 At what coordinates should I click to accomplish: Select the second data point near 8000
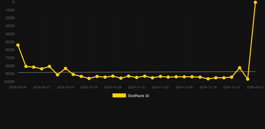[26, 67]
